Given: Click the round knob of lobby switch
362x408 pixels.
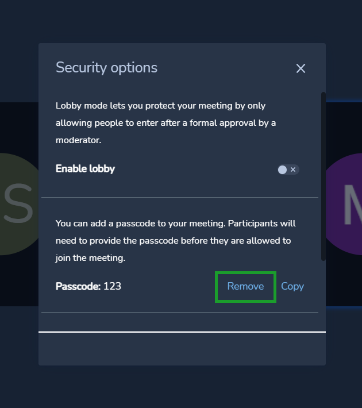Looking at the screenshot, I should coord(282,170).
